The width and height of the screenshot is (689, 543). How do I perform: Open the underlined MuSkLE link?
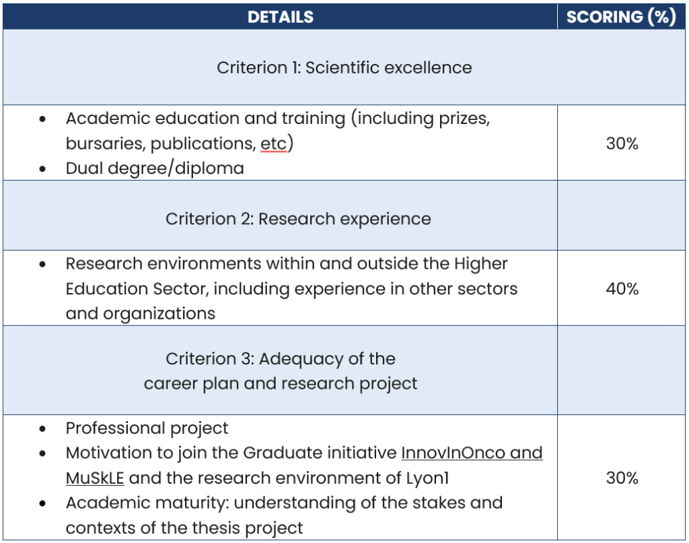click(95, 478)
